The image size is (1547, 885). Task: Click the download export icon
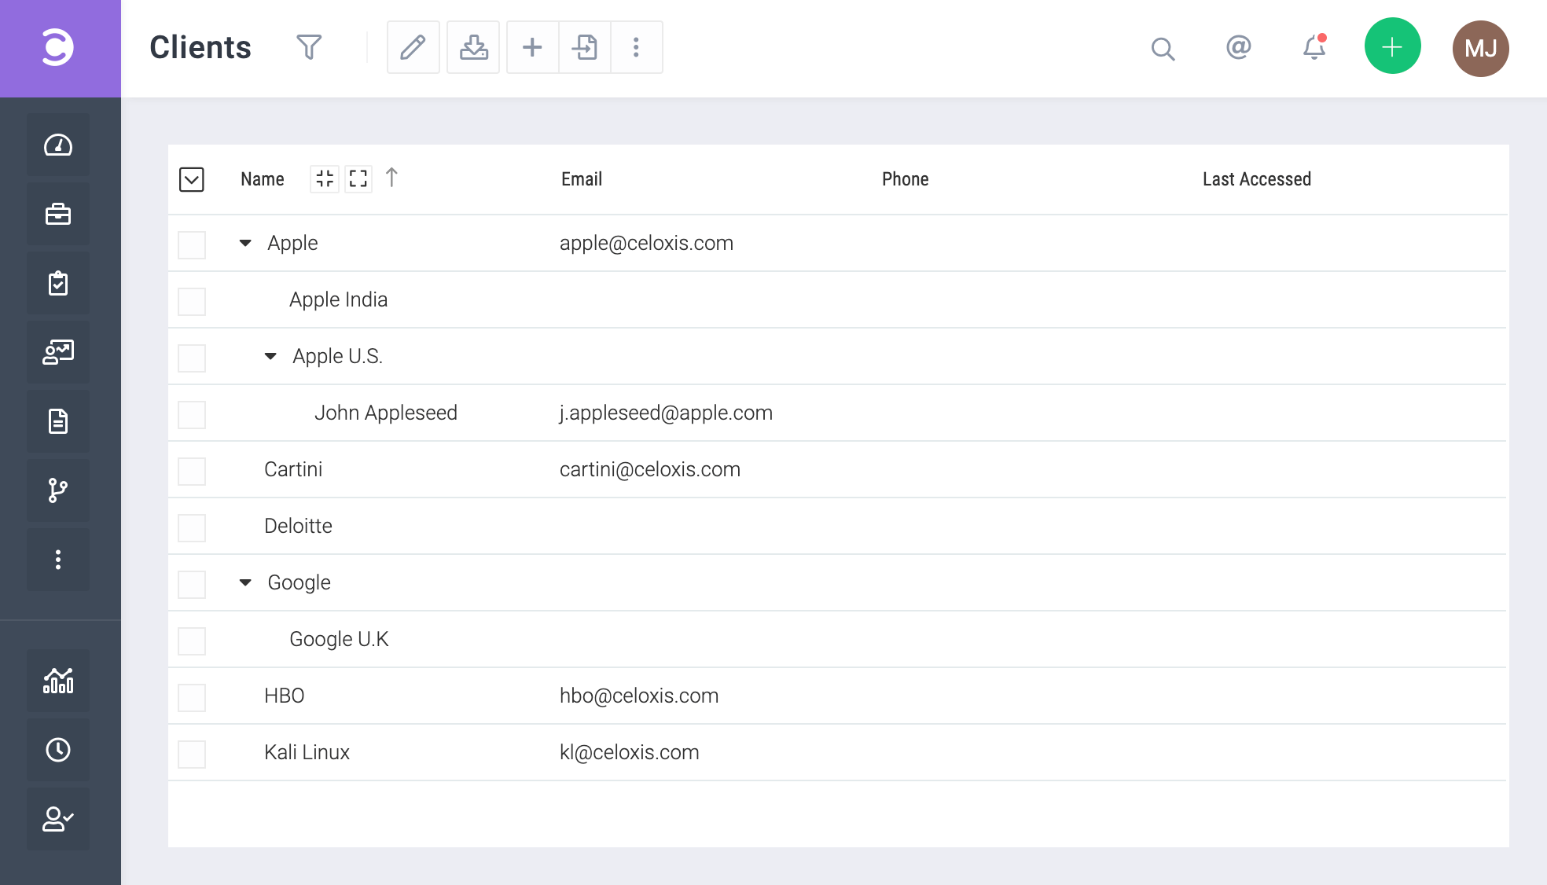coord(473,47)
